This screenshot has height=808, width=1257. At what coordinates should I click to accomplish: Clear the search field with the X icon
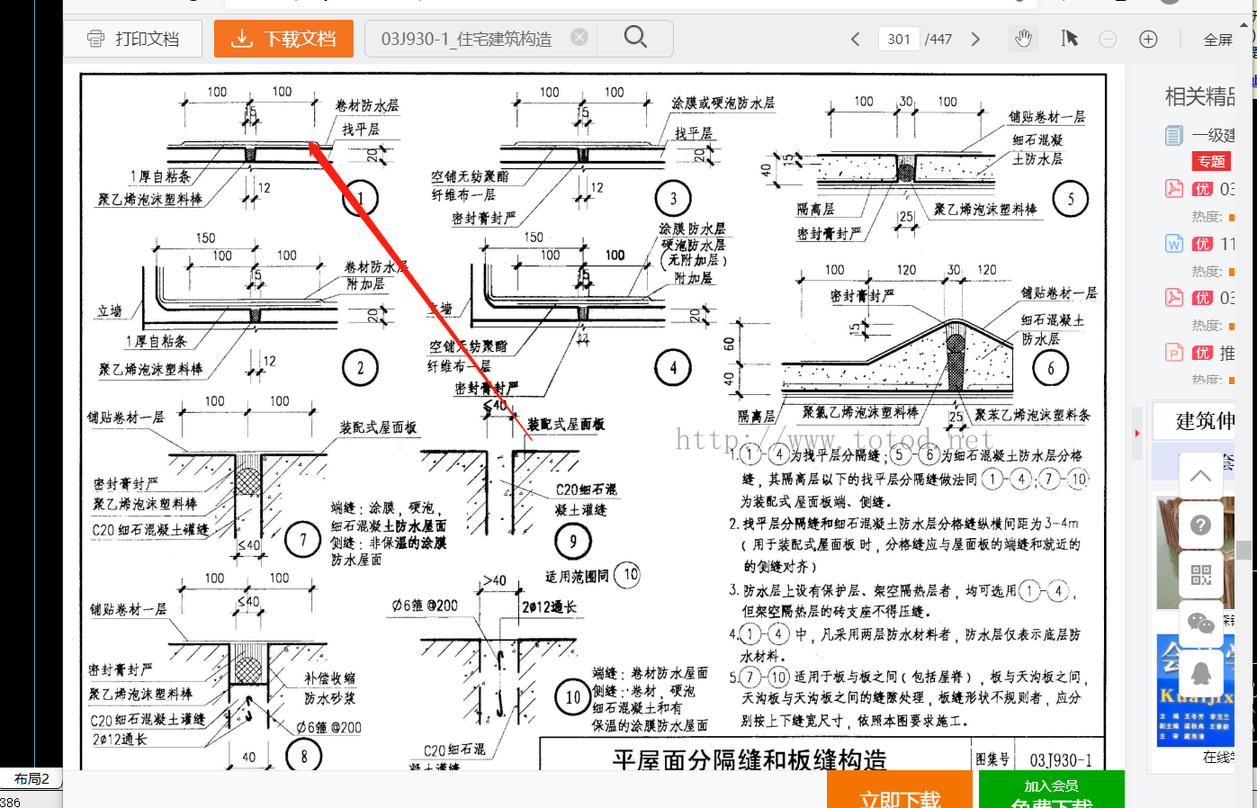pos(580,37)
